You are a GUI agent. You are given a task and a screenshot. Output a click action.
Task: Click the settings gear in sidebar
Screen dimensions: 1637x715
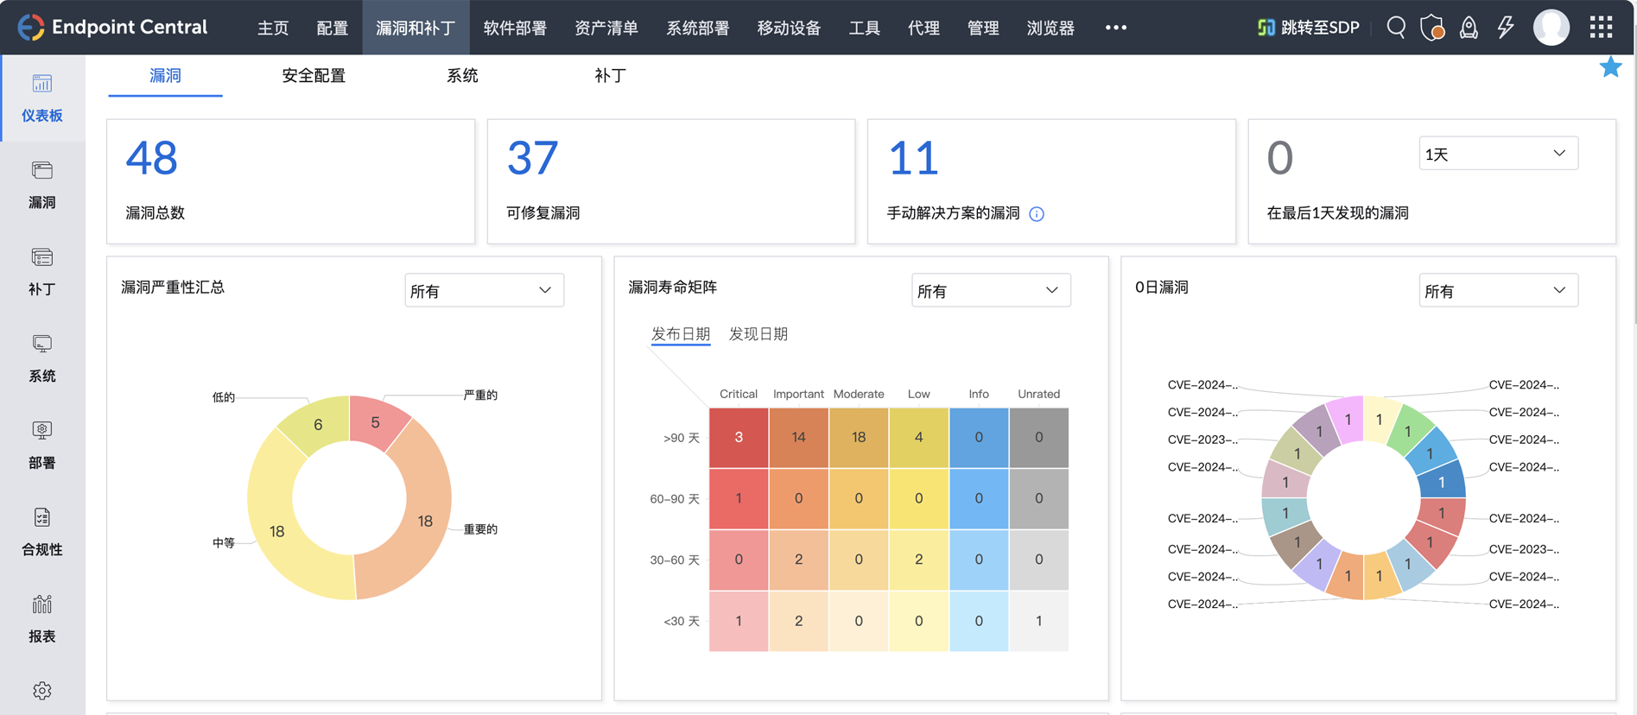point(41,691)
